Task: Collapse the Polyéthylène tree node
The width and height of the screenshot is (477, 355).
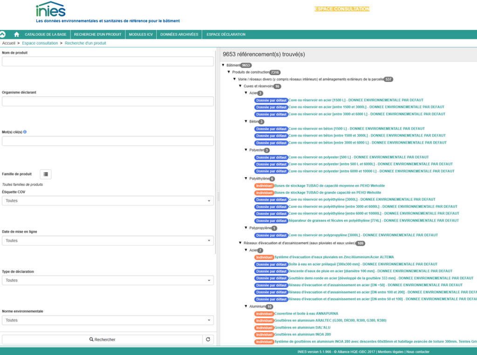Action: pyautogui.click(x=246, y=179)
